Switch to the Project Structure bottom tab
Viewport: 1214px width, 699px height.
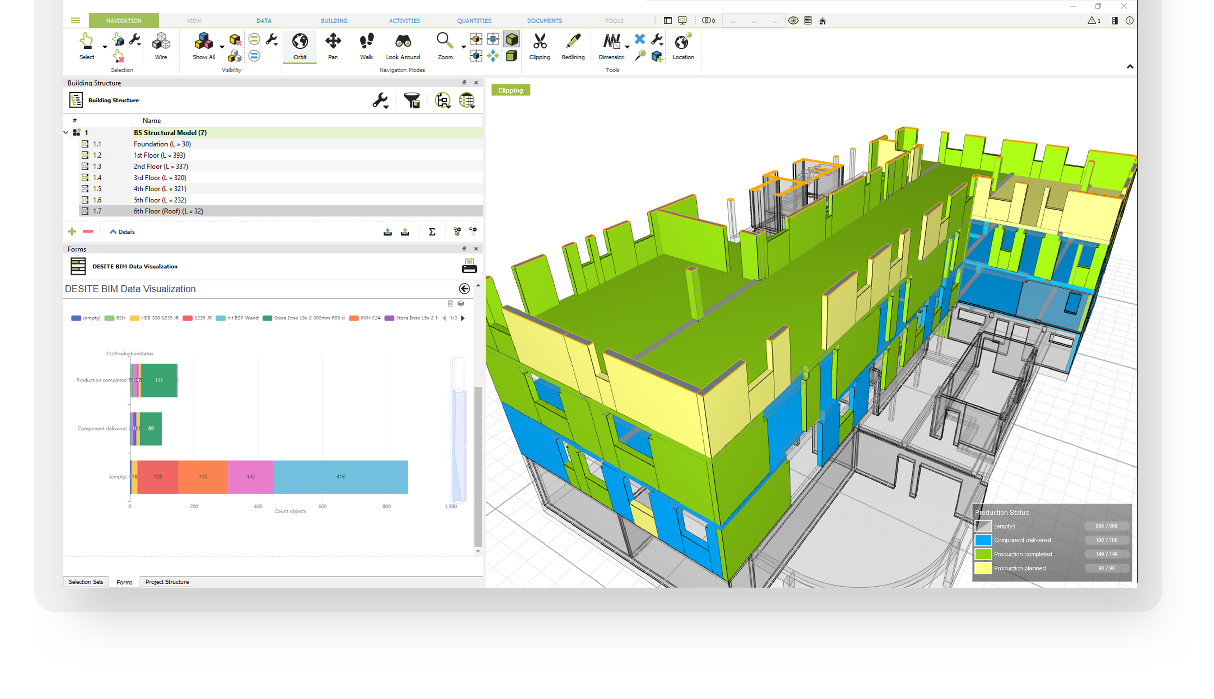tap(167, 582)
